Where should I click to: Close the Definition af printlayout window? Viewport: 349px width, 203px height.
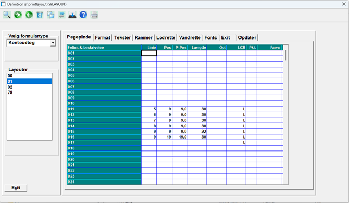[344, 4]
